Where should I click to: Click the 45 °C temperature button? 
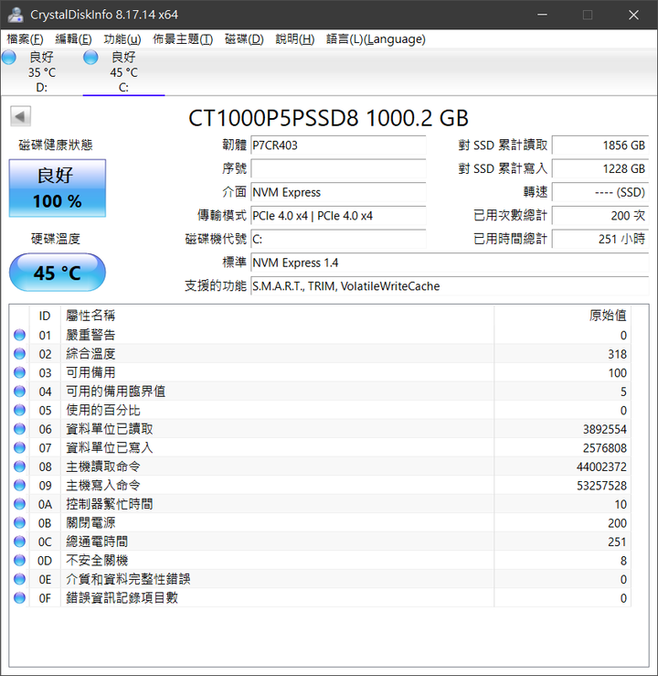point(58,273)
